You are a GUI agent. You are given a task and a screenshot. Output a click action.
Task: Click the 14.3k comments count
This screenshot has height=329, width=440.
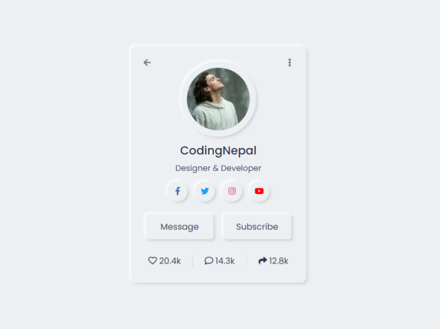tap(225, 261)
